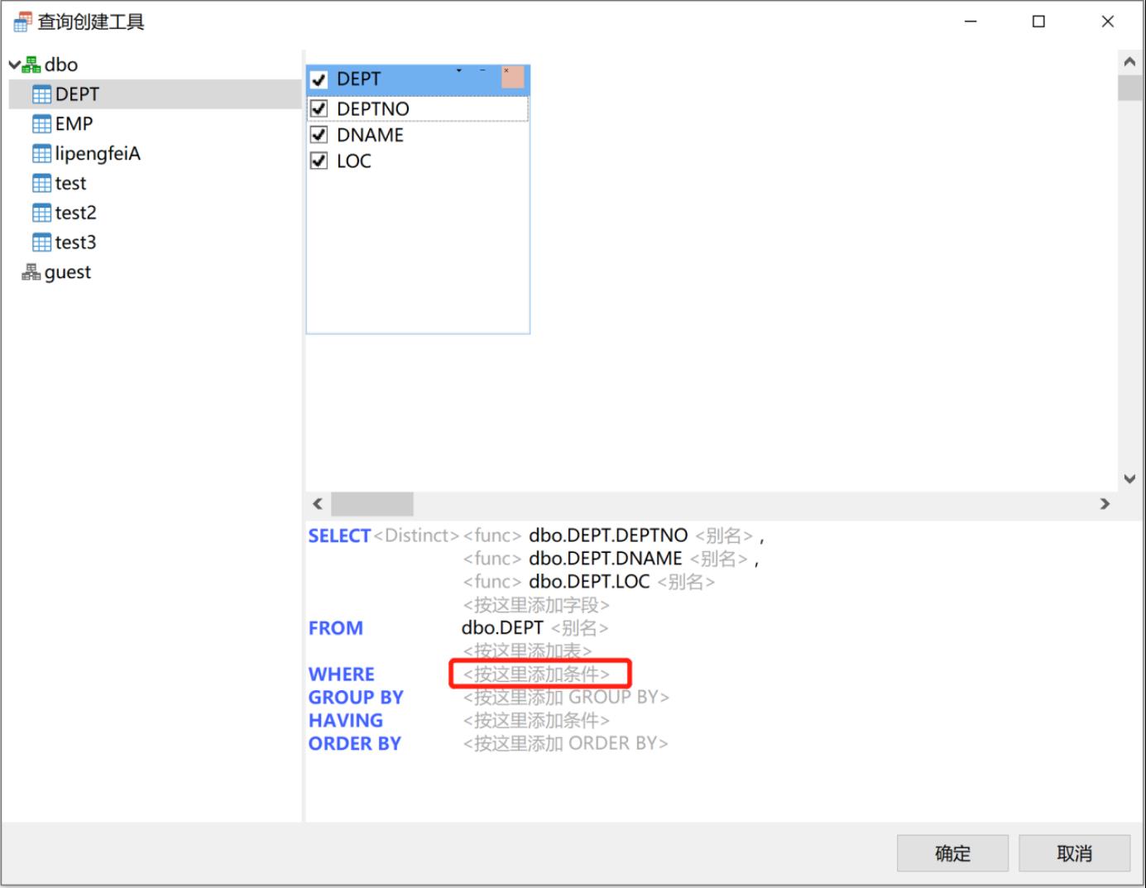Click dbo.DEPT in the FROM clause
The image size is (1146, 888).
[x=502, y=628]
